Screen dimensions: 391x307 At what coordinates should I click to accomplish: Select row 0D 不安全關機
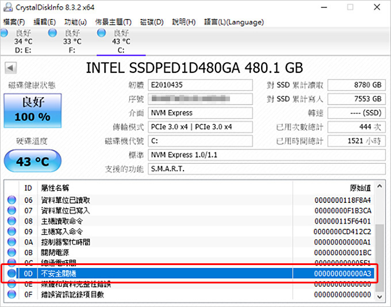[190, 273]
